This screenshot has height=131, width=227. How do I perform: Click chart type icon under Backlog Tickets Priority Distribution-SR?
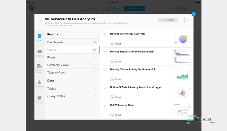click(x=112, y=79)
